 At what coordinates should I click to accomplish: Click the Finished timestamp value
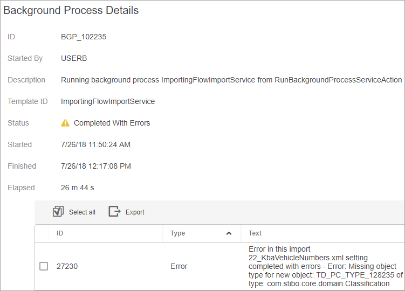[x=96, y=166]
